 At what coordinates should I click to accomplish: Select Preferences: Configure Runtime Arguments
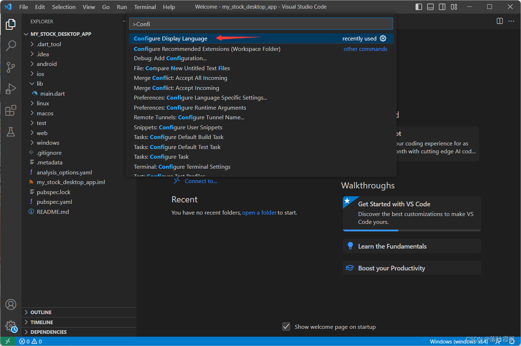[261, 108]
